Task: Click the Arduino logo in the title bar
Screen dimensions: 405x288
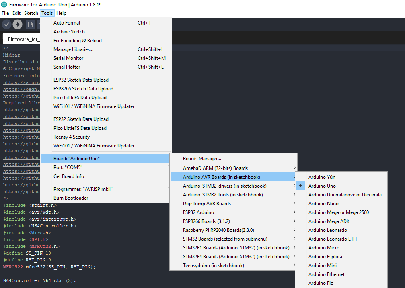Action: click(x=4, y=4)
